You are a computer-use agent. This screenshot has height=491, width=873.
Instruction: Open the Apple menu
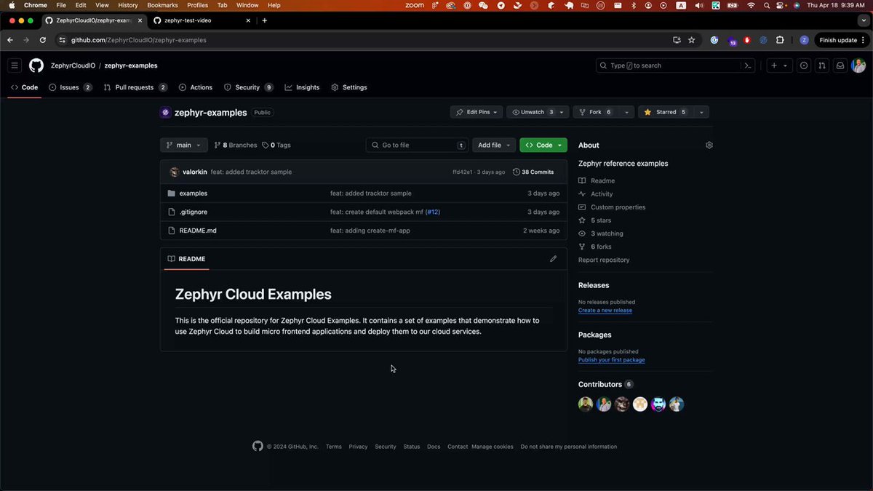(12, 5)
